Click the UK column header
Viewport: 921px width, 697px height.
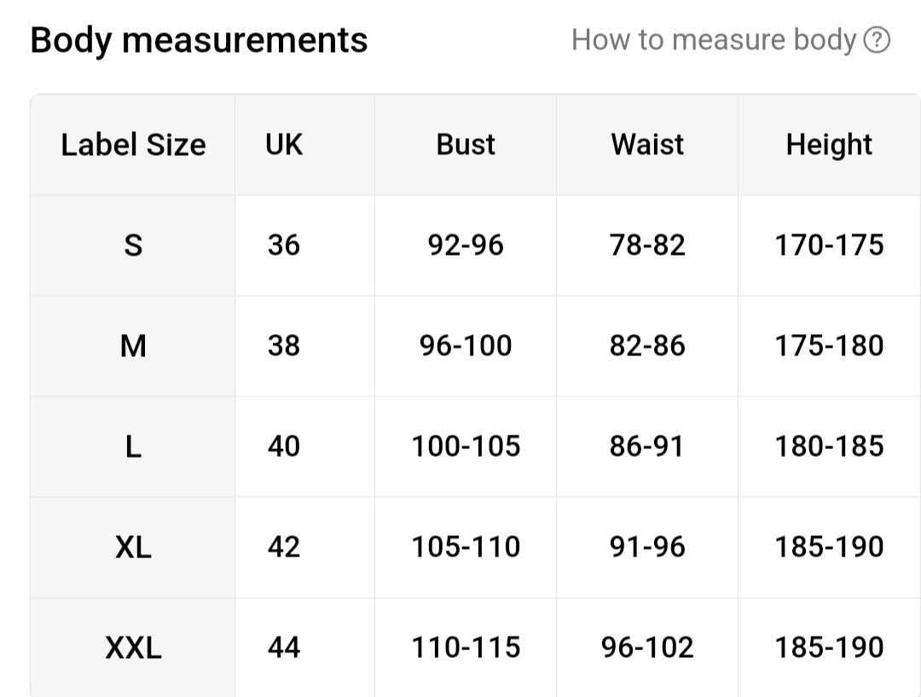pos(284,145)
